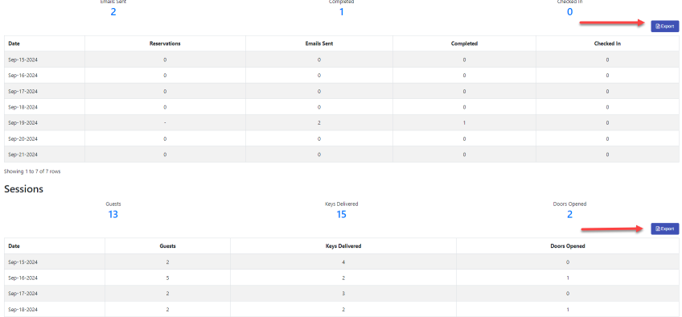Click the Completed column header in the table

click(x=464, y=43)
